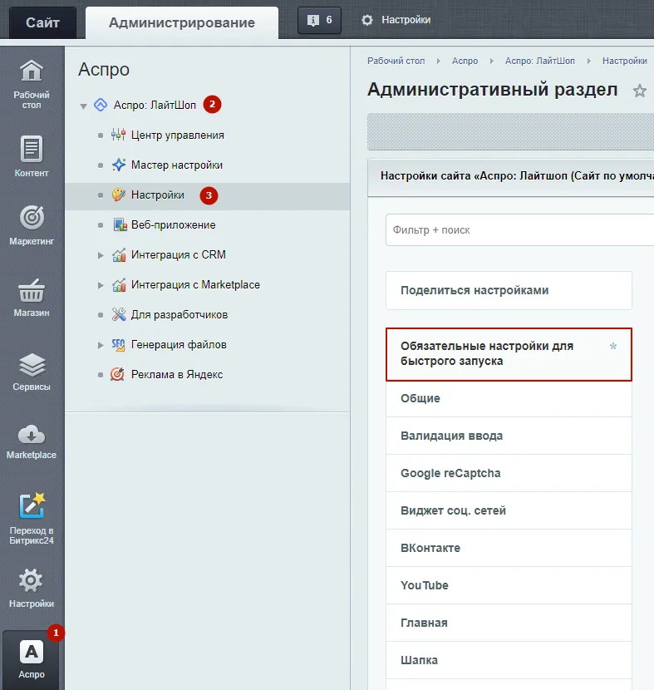Screen dimensions: 654x690
Task: Click Рабочий стол breadcrumb link
Action: [x=396, y=61]
